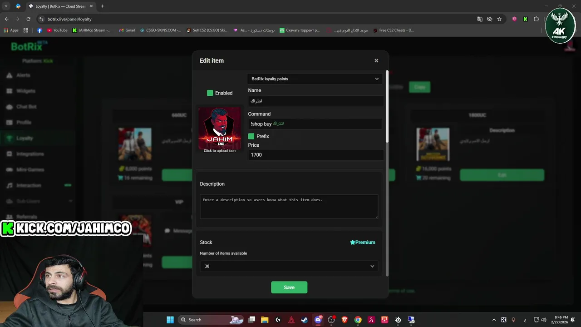Open the Kick extension icon in toolbar
The height and width of the screenshot is (327, 581).
525,19
